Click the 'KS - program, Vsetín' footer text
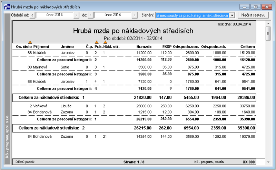This screenshot has width=276, height=170. coord(209,162)
